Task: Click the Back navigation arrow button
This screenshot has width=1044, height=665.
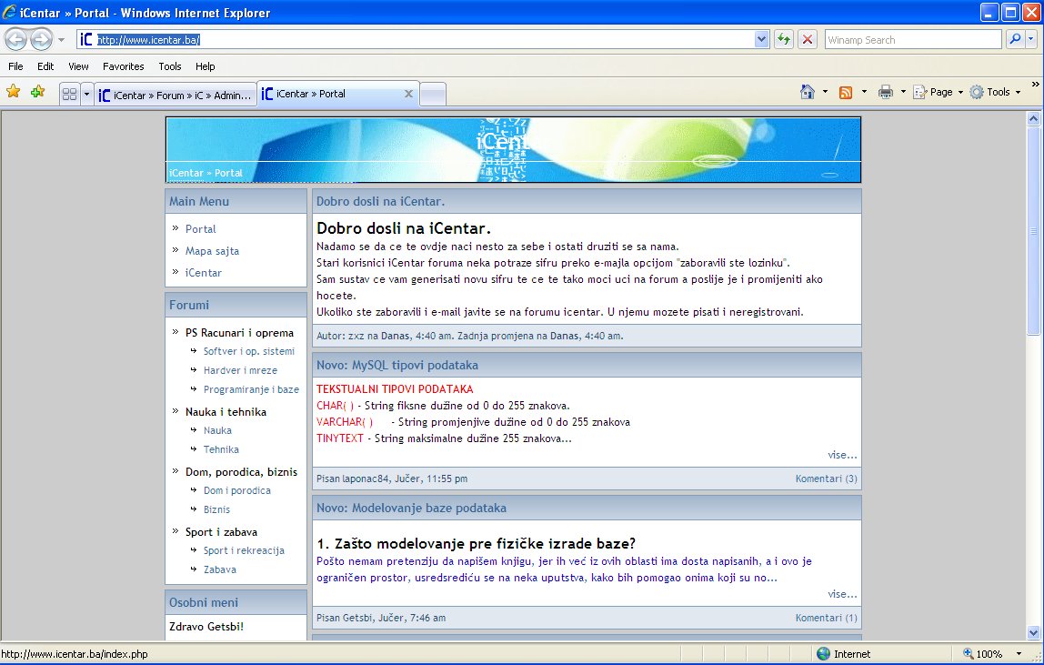Action: [16, 39]
